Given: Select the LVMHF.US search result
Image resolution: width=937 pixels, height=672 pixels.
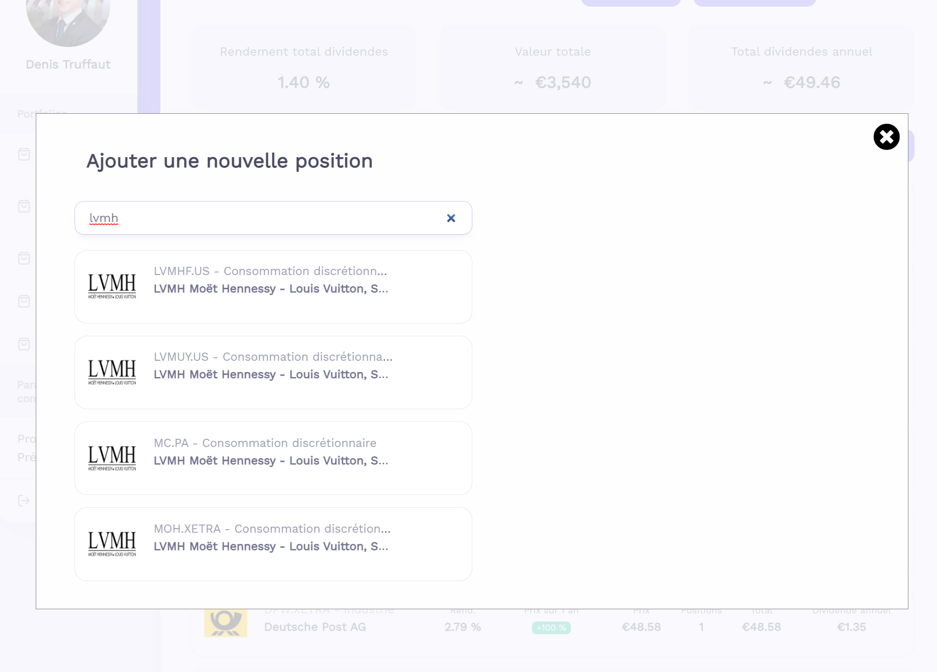Looking at the screenshot, I should click(273, 287).
